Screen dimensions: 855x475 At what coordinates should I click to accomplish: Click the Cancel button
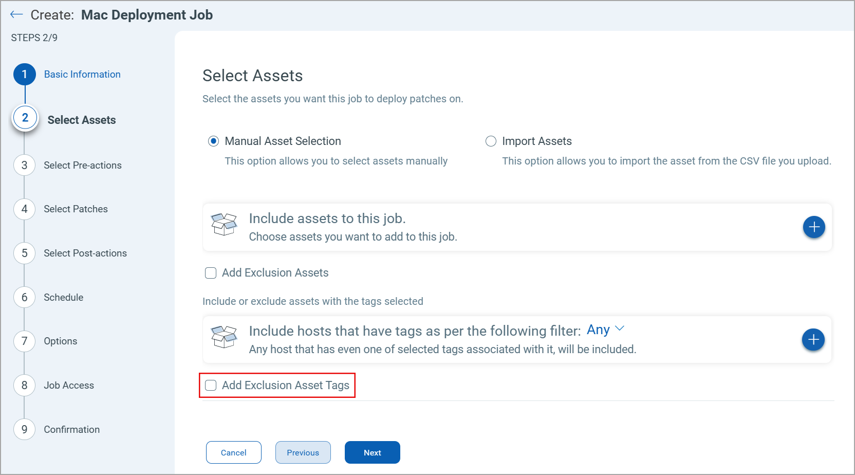tap(233, 452)
